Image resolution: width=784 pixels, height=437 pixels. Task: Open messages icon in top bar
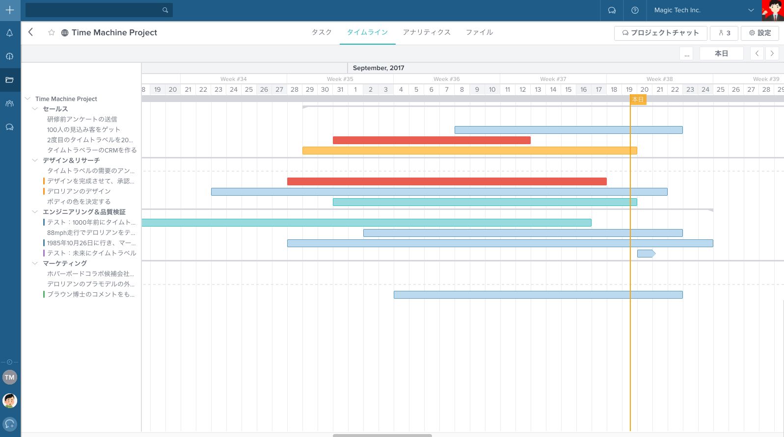point(612,10)
